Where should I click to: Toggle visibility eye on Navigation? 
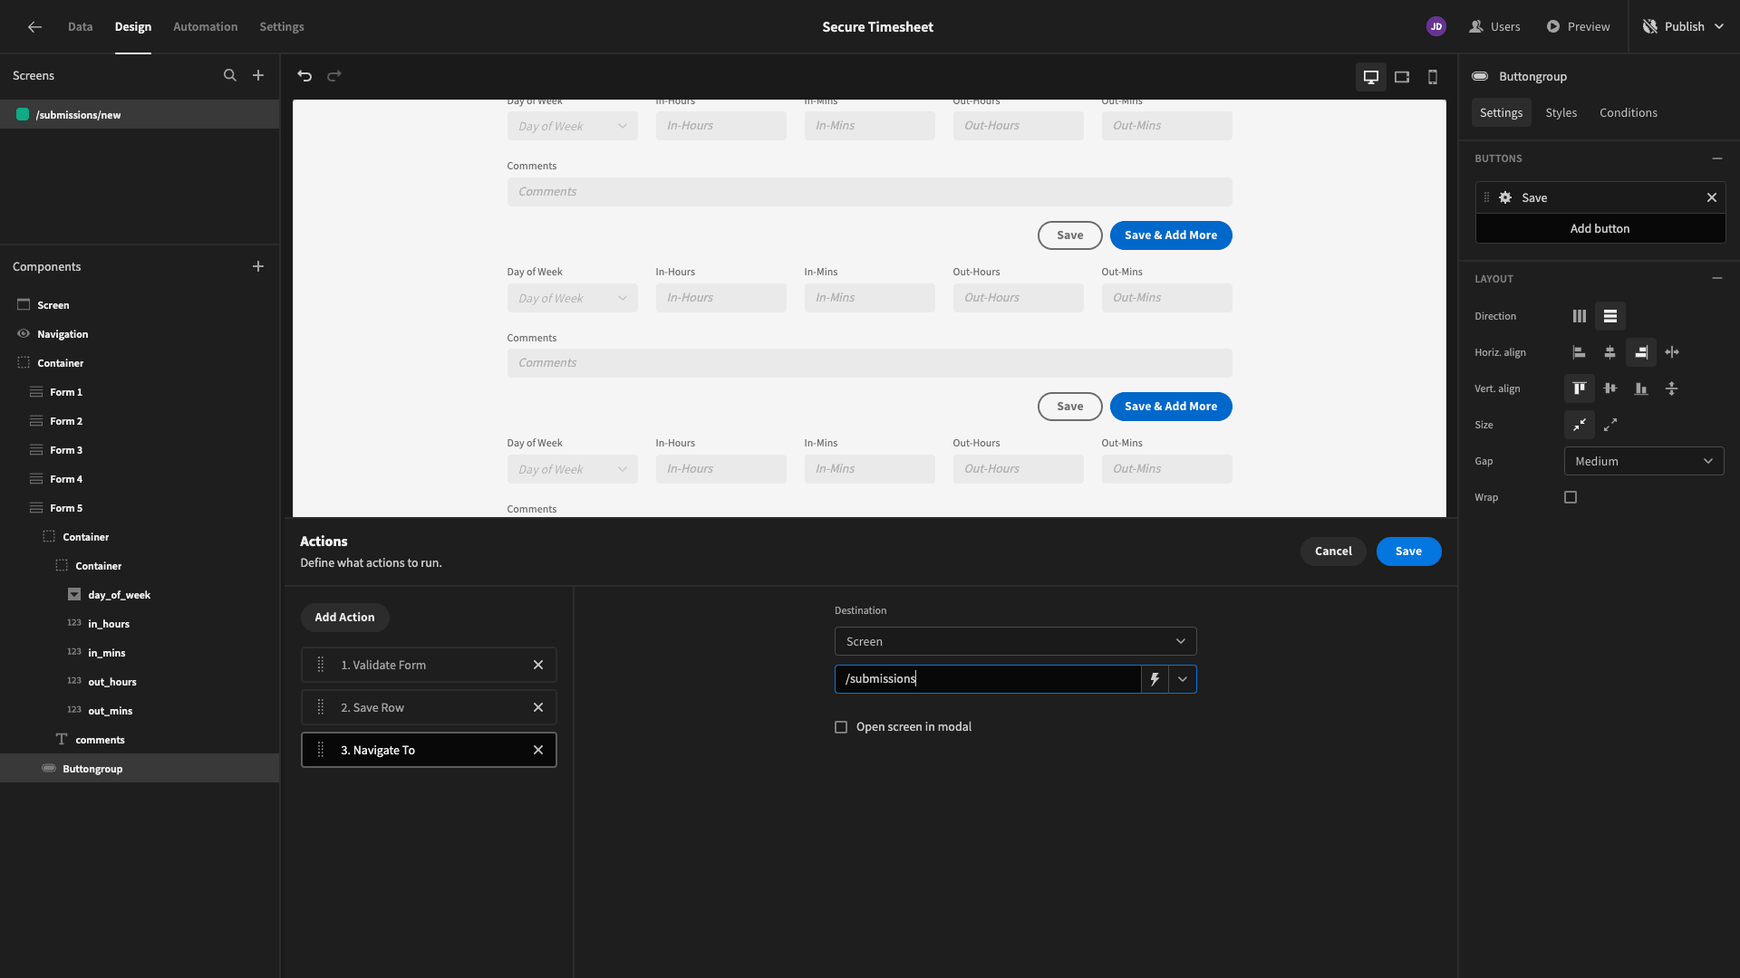coord(24,334)
